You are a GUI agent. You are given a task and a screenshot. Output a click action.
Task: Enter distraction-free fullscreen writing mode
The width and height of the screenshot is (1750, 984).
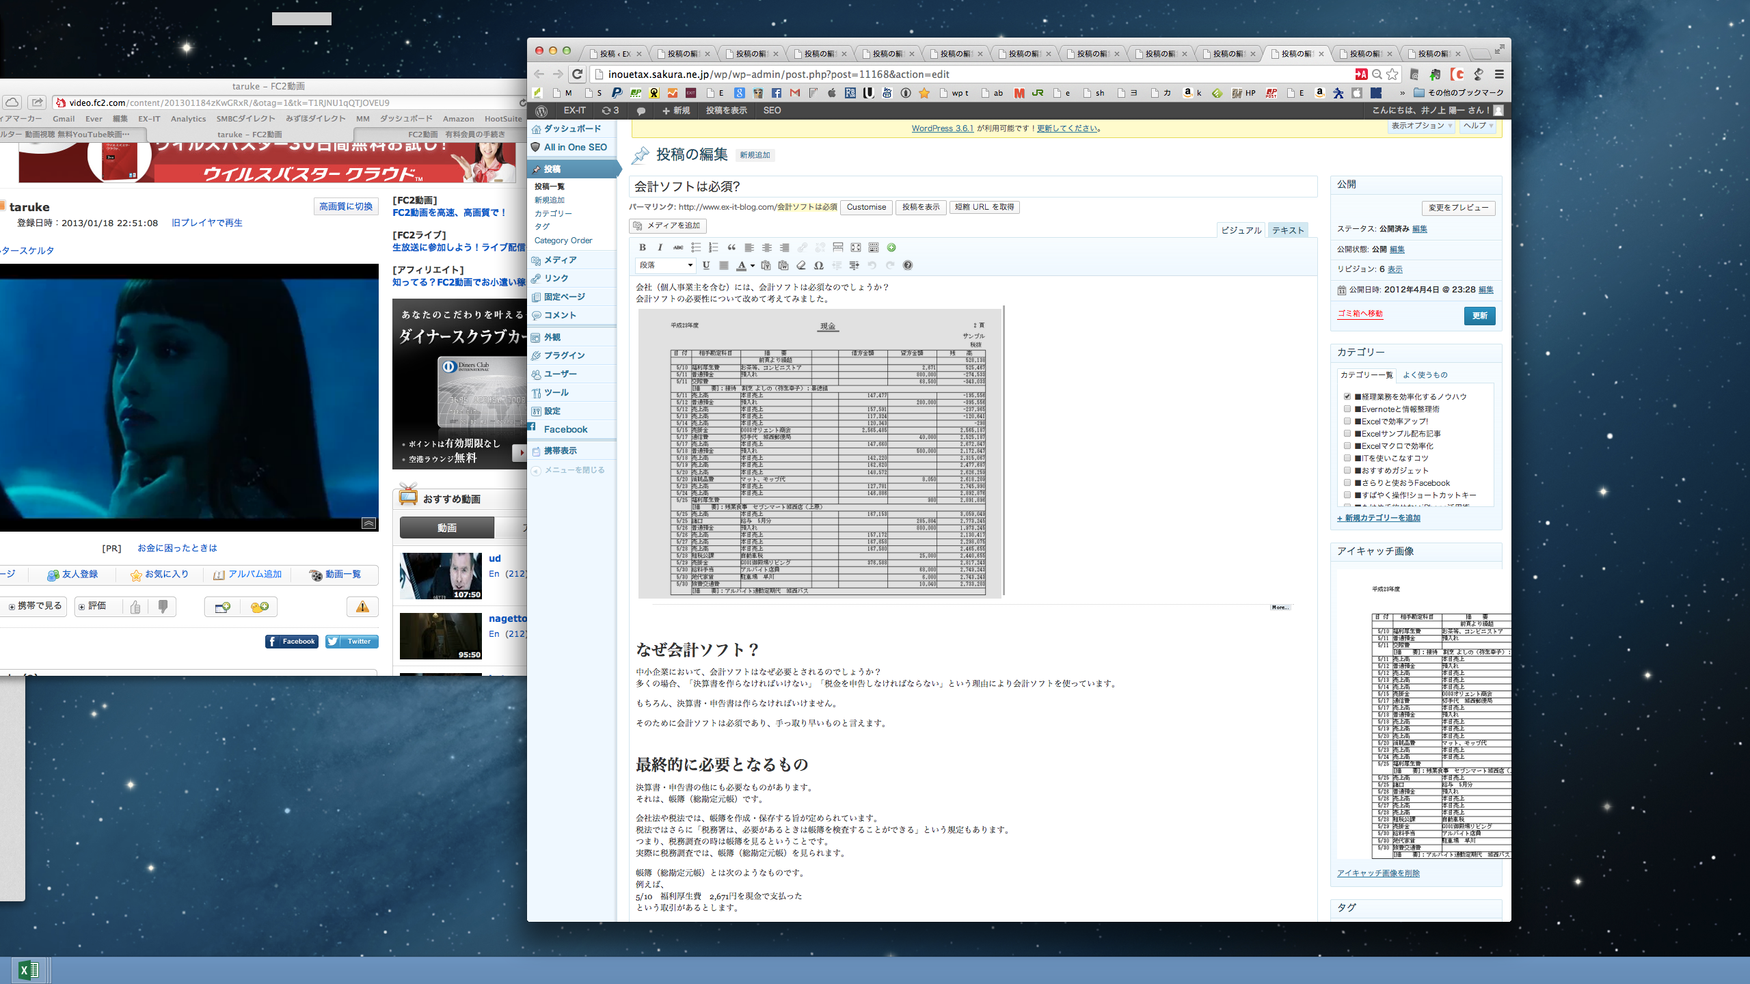[x=855, y=247]
